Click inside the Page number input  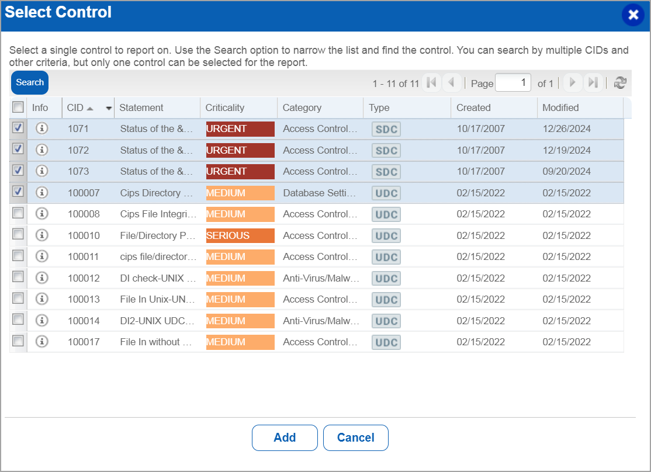click(513, 83)
